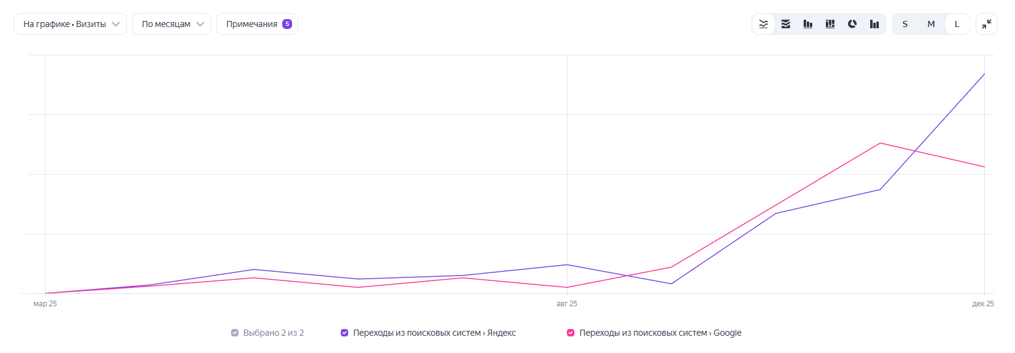
Task: Select the last column chart icon
Action: click(x=874, y=24)
